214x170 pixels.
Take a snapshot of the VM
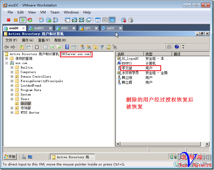click(x=41, y=20)
